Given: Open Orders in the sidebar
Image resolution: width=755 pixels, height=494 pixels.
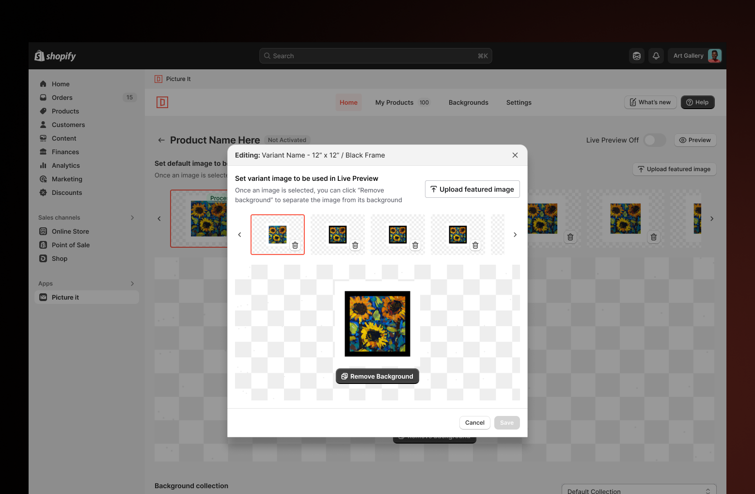Looking at the screenshot, I should (x=87, y=97).
